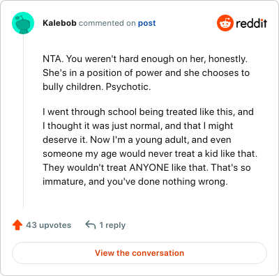
Task: Collapse the comment via the thread line
Action: 23,121
